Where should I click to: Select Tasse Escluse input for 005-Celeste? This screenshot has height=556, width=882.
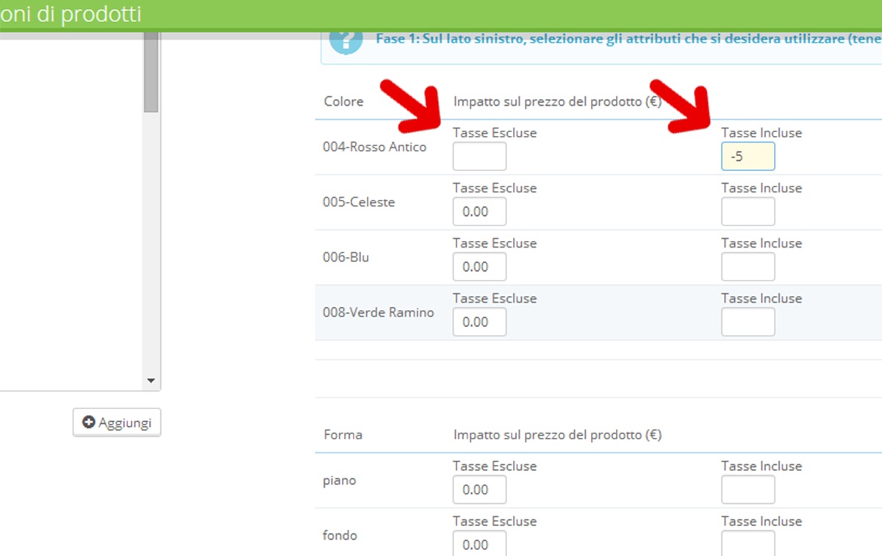(x=479, y=212)
